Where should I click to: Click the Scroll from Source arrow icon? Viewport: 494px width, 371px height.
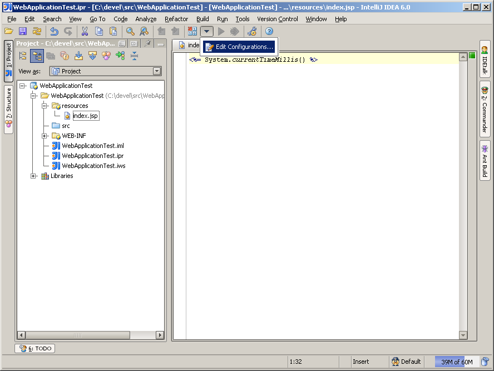tap(92, 56)
